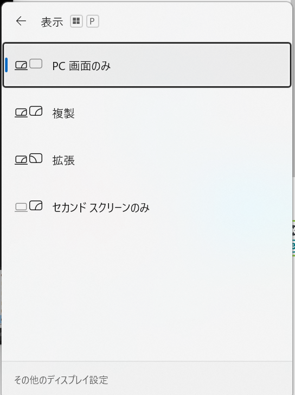The height and width of the screenshot is (395, 295).
Task: Click the 表示 panel title
Action: (x=52, y=22)
